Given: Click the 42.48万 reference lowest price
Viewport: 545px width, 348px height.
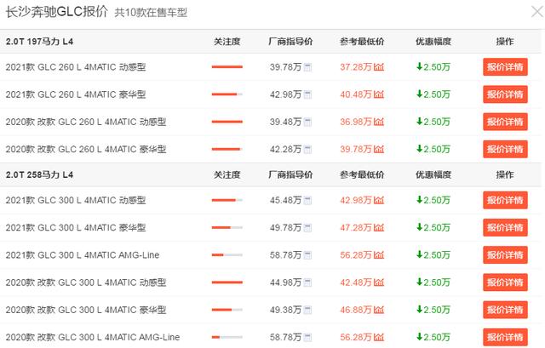Looking at the screenshot, I should point(356,282).
